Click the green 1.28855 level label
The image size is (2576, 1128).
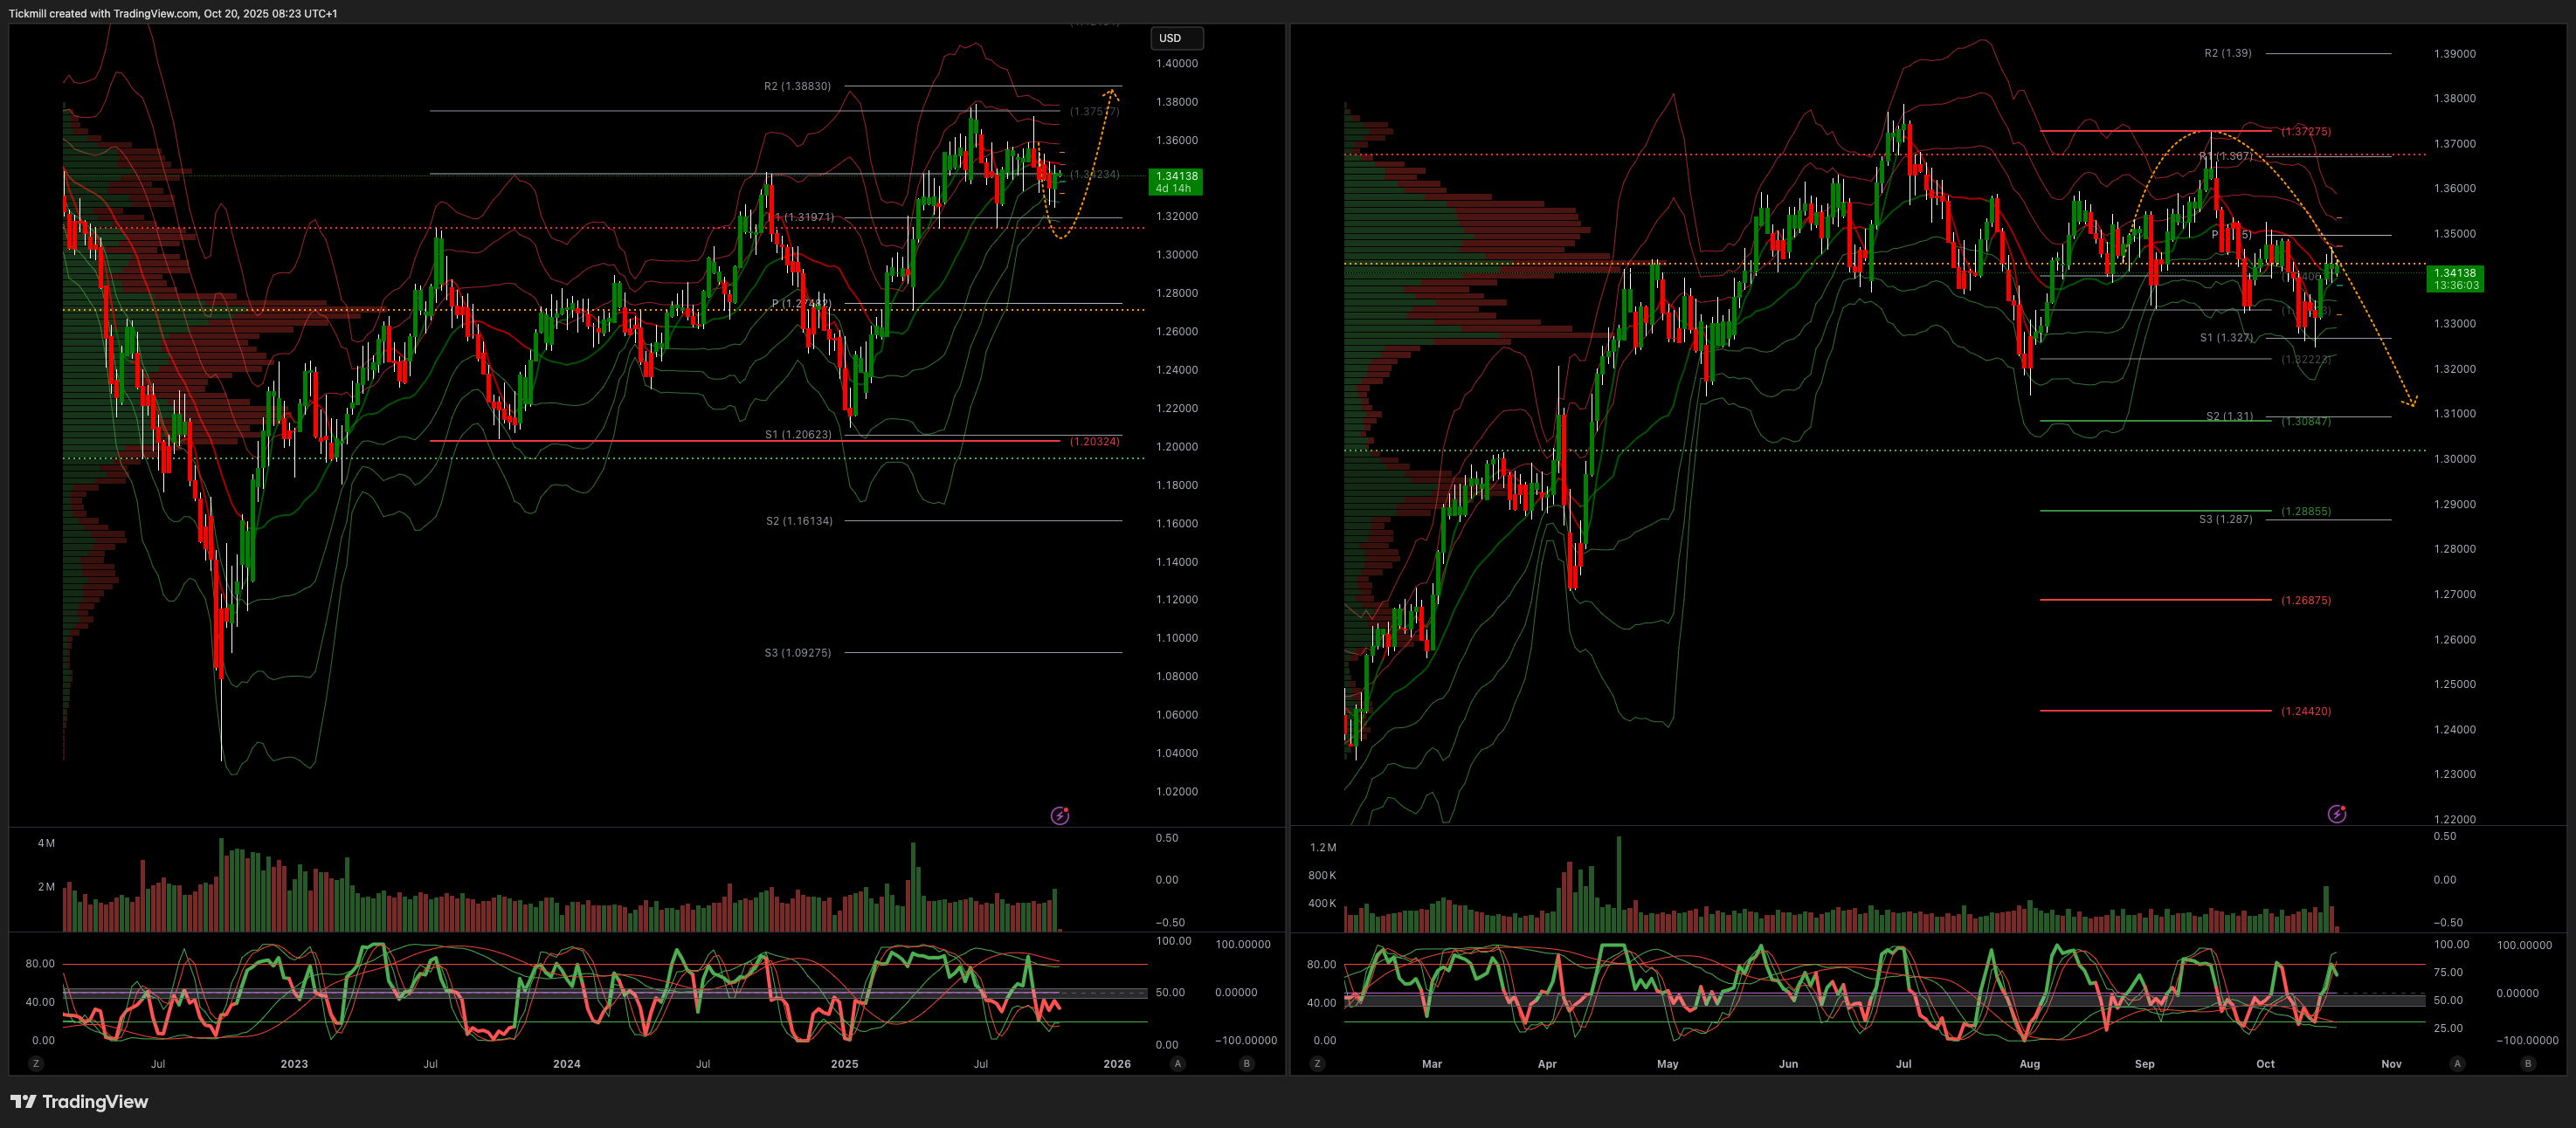2305,511
